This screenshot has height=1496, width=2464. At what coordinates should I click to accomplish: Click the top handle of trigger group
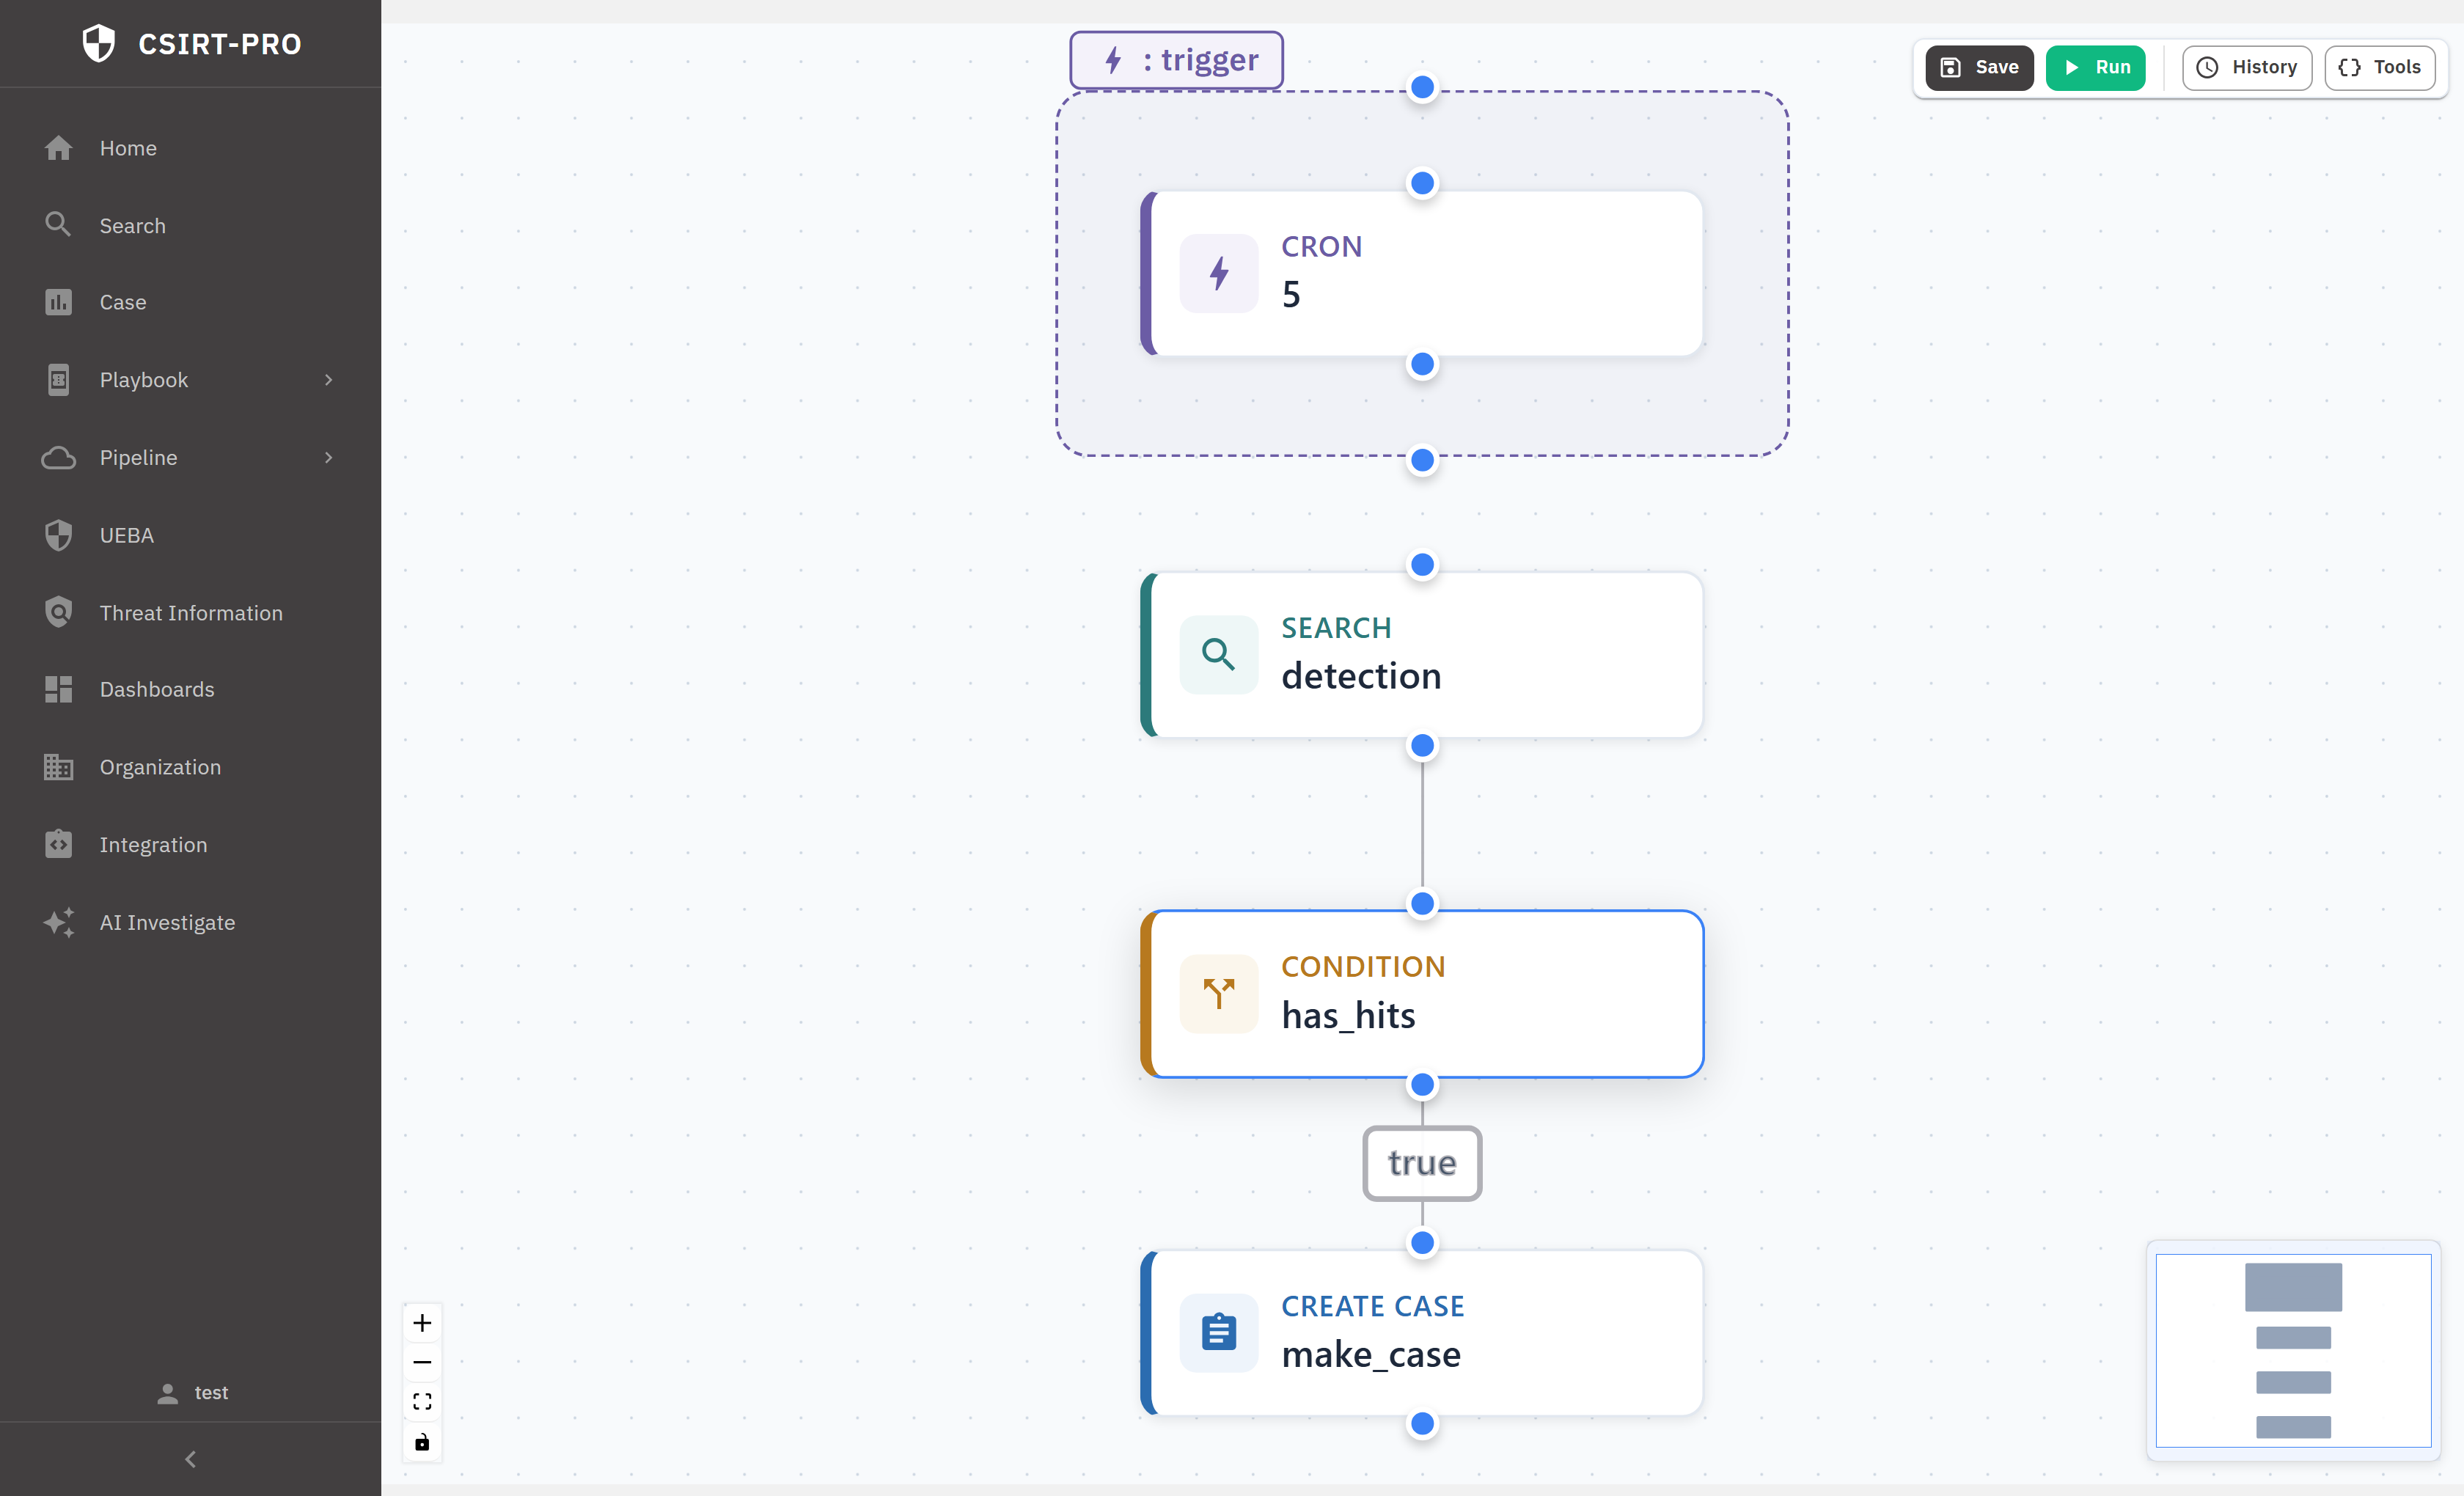click(1422, 88)
